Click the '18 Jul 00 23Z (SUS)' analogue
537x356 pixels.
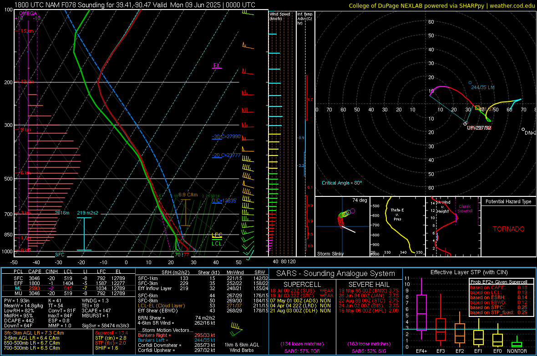coord(292,291)
